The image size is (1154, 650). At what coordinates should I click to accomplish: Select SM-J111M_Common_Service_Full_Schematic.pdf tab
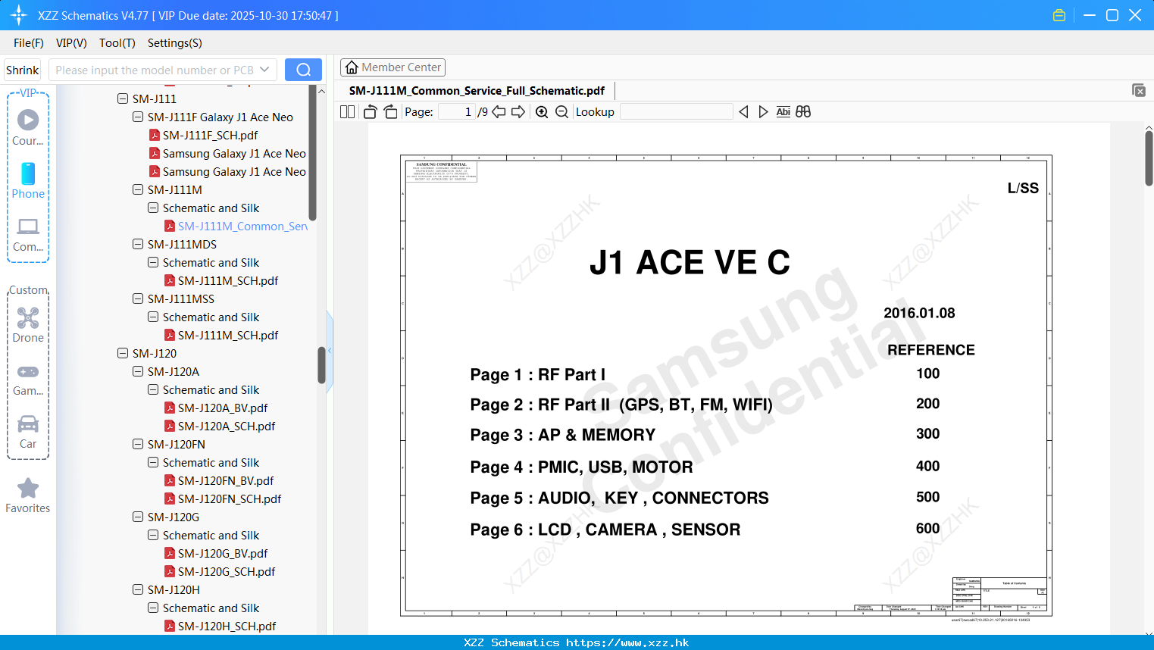click(477, 91)
